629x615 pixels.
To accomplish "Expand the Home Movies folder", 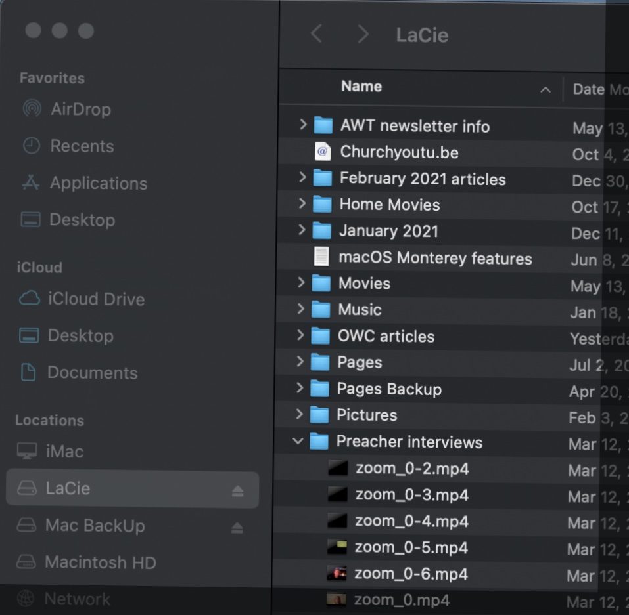I will point(302,203).
